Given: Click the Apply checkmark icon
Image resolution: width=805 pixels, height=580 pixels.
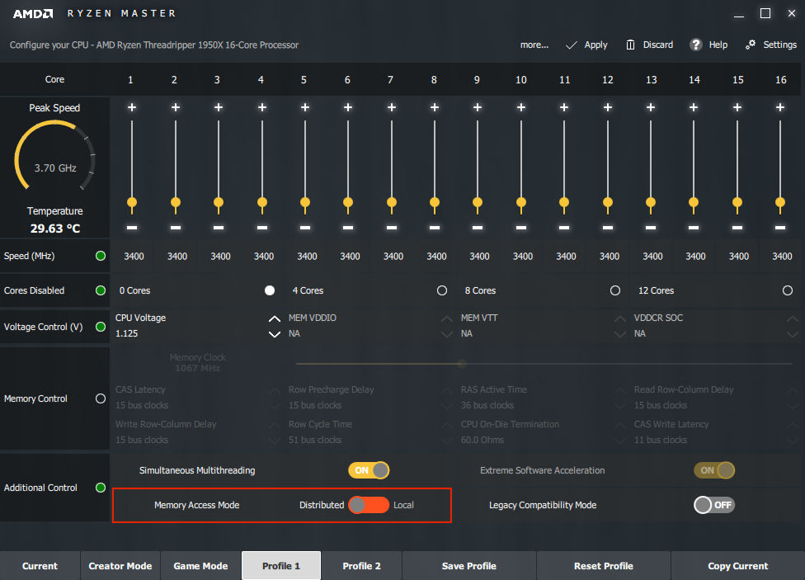Looking at the screenshot, I should pos(572,45).
